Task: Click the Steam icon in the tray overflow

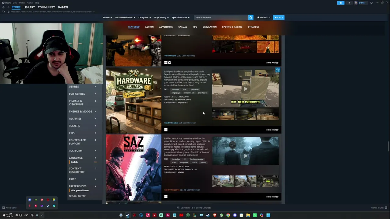Action: (48, 206)
